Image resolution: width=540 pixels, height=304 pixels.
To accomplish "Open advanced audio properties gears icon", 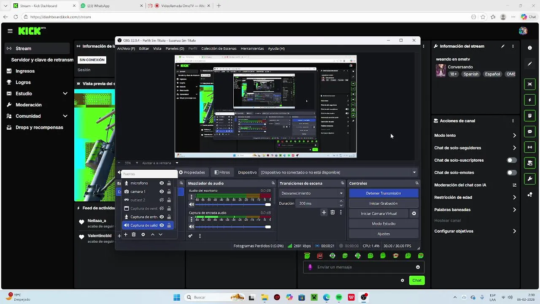I will pos(190,236).
